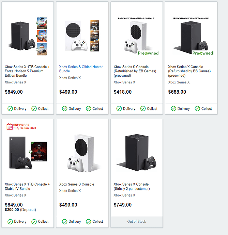Click Collect checkmark icon for Xbox Series S Console
Viewport: 228px width, 235px height.
coord(89,221)
